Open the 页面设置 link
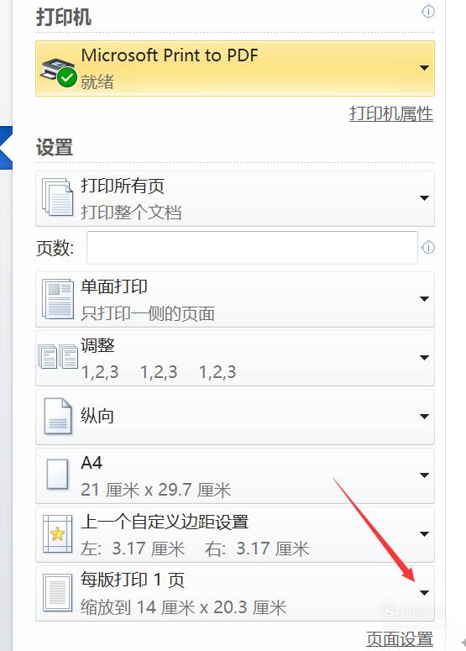 pyautogui.click(x=400, y=639)
